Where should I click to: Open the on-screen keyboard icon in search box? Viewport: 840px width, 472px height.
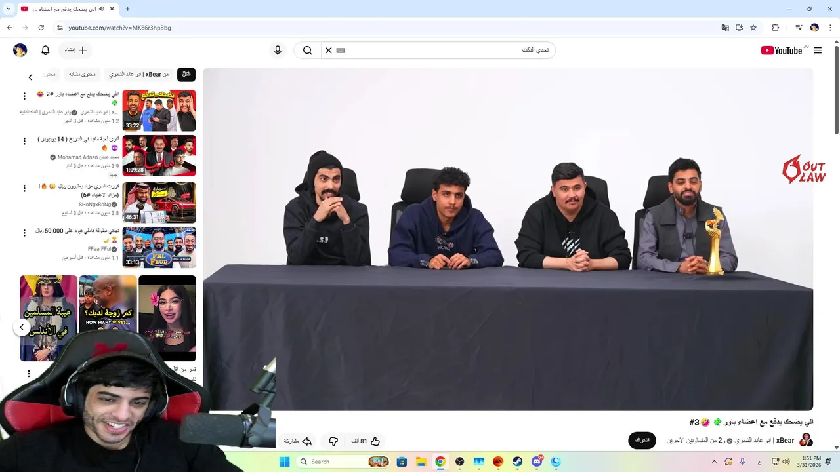tap(341, 50)
